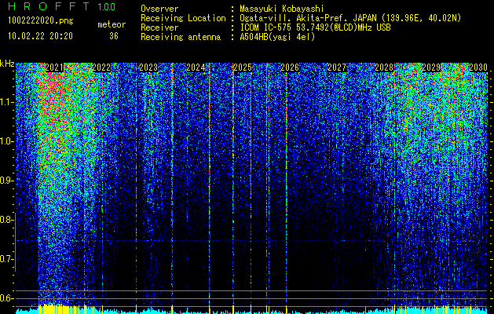The height and width of the screenshot is (314, 494).
Task: Click the 1.0 frequency axis label
Action: 7,141
